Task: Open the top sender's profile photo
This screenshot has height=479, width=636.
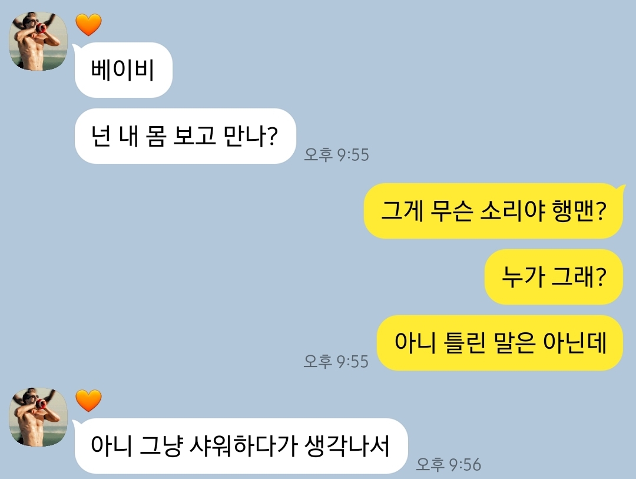Action: (x=38, y=41)
